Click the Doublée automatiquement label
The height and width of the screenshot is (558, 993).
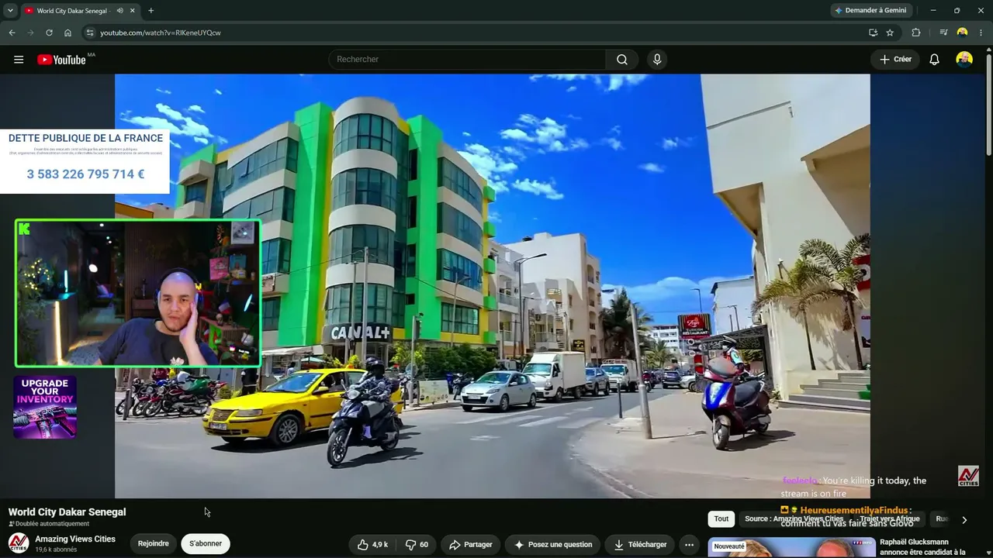click(49, 524)
